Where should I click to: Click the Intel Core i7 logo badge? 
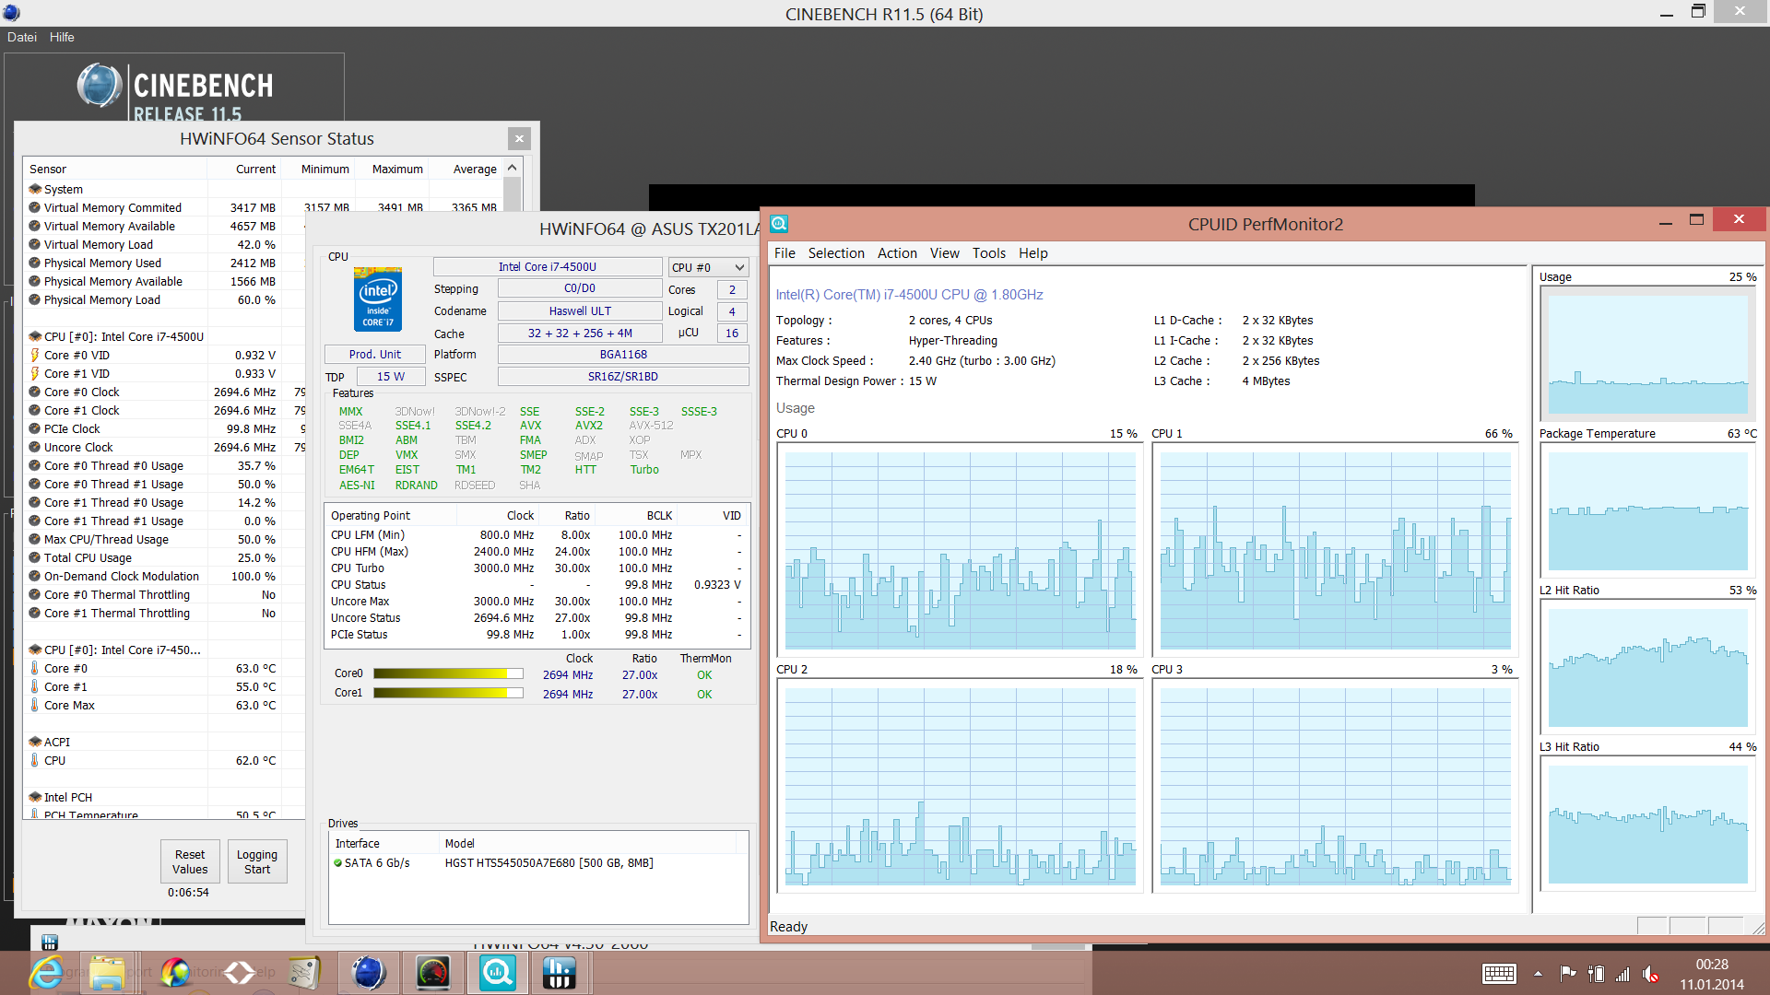pos(378,299)
